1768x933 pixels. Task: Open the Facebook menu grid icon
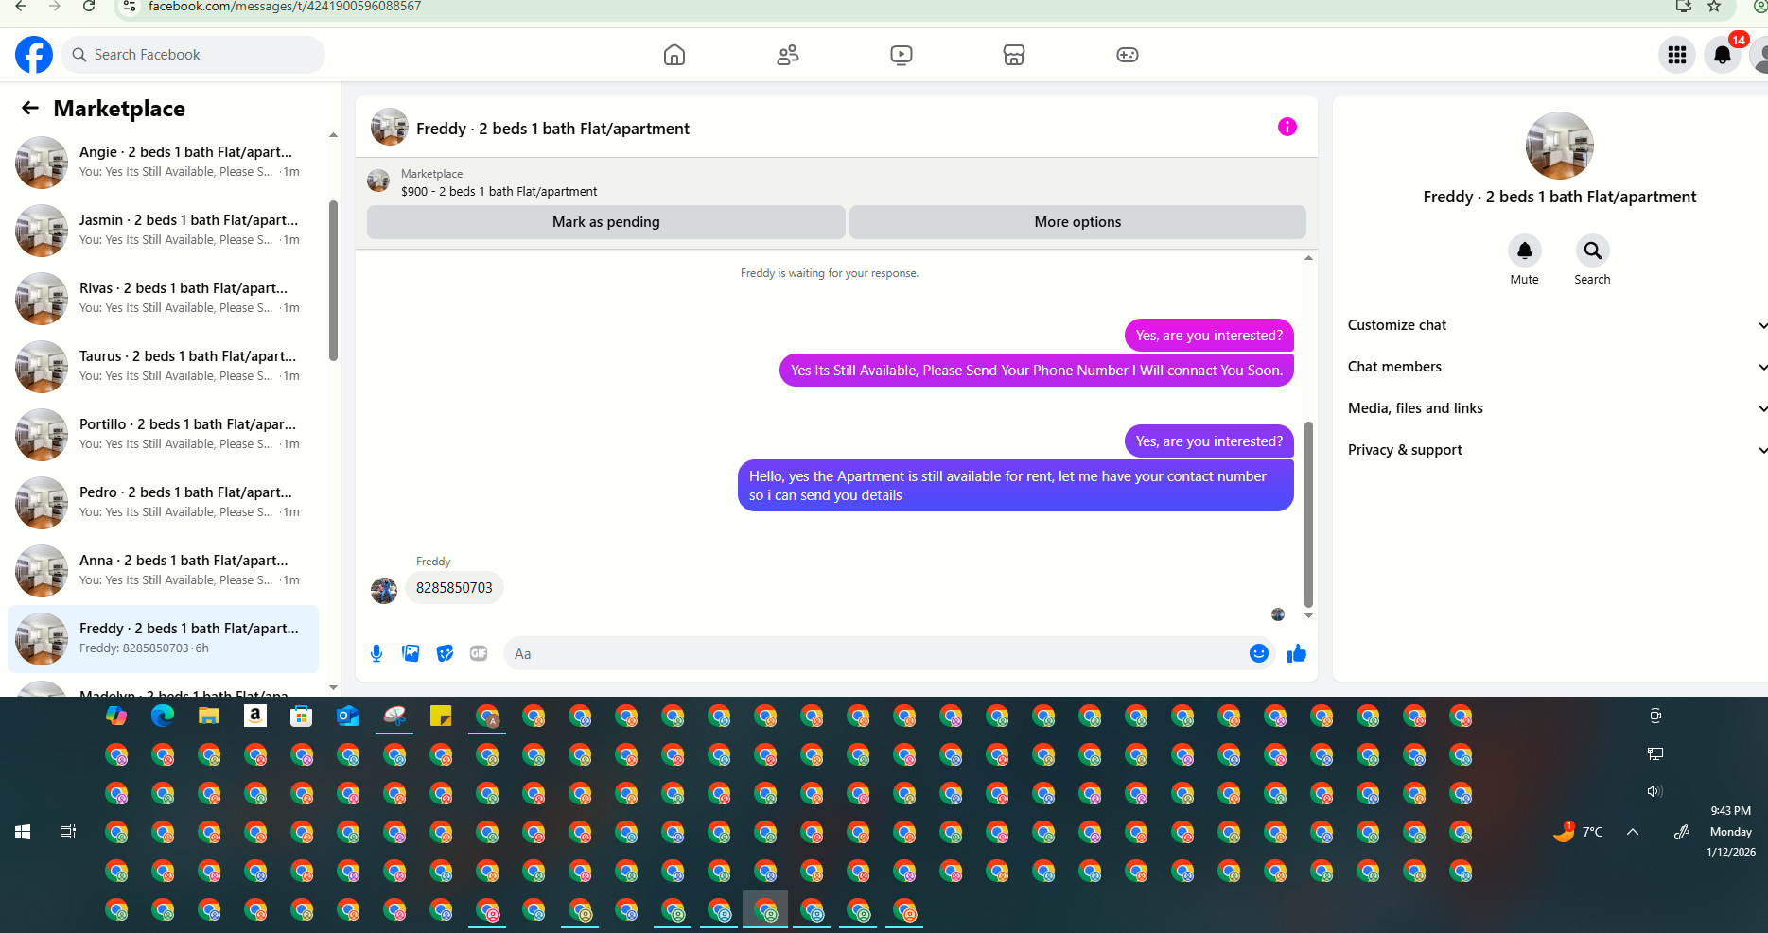point(1677,55)
